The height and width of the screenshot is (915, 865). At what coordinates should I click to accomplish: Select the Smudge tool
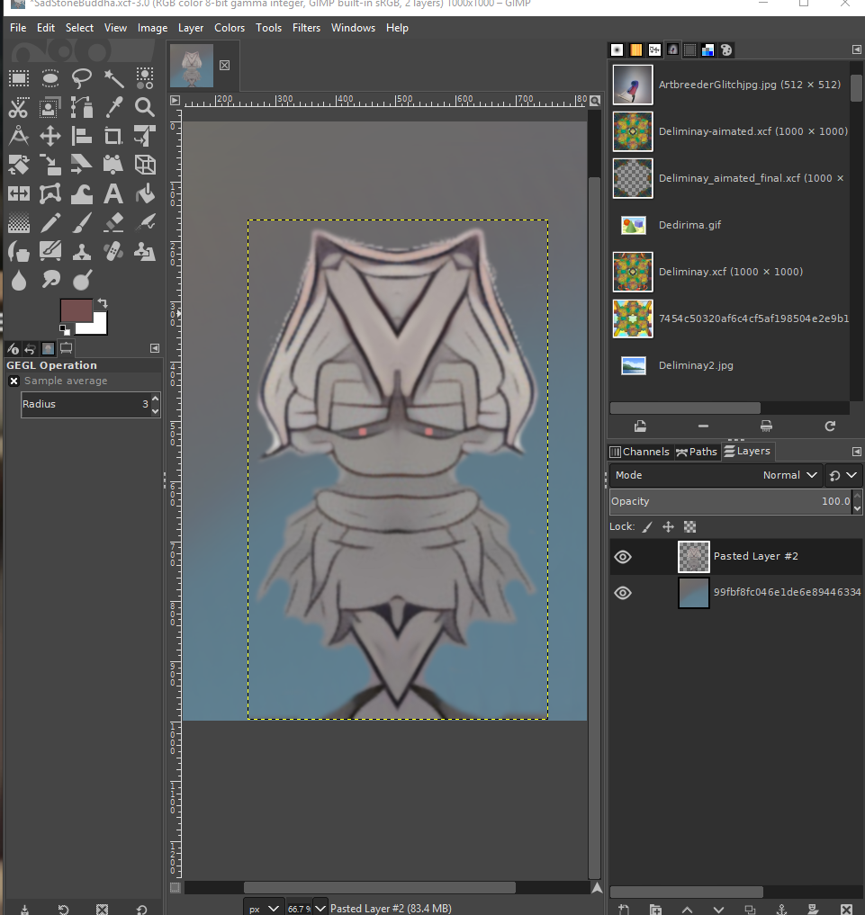tap(50, 280)
